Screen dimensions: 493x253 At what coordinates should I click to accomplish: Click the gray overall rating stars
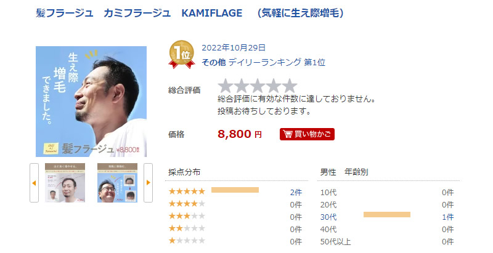tap(258, 86)
